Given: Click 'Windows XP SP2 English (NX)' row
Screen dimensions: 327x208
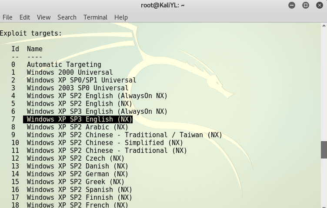Looking at the screenshot, I should click(x=72, y=104).
